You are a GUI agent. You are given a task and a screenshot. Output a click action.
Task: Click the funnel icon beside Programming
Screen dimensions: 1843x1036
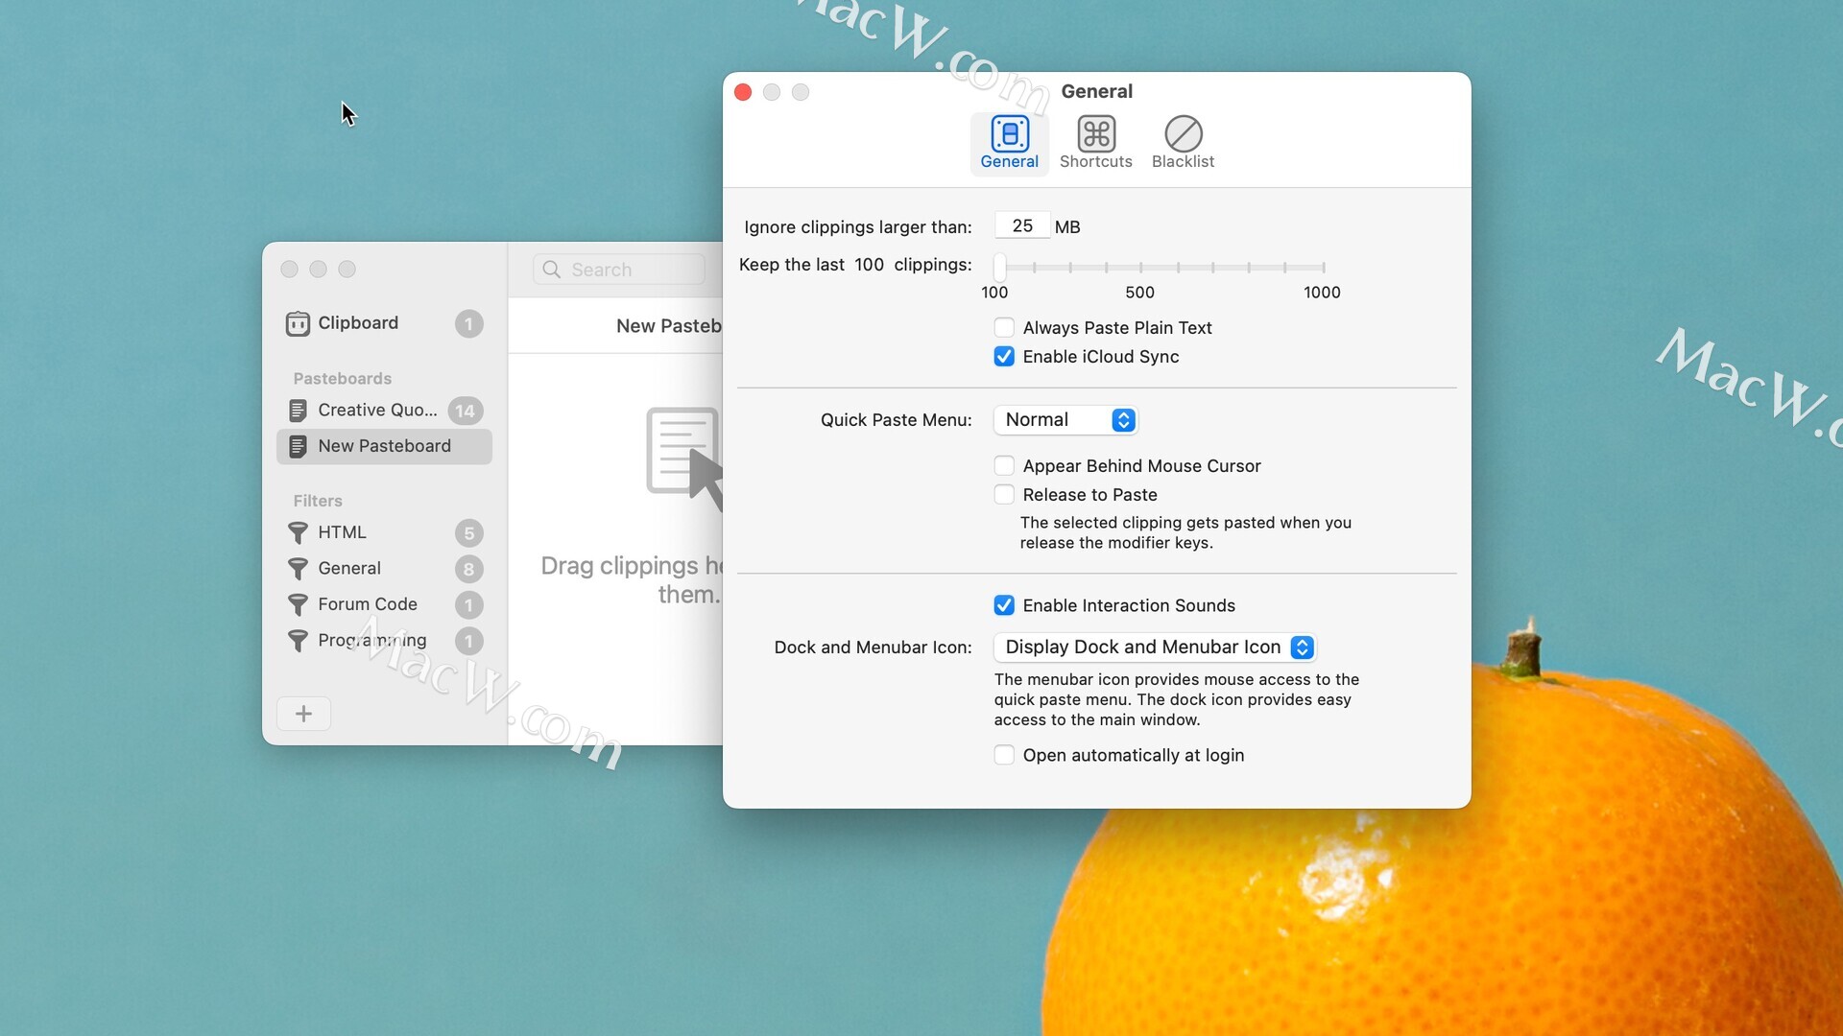[x=298, y=641]
